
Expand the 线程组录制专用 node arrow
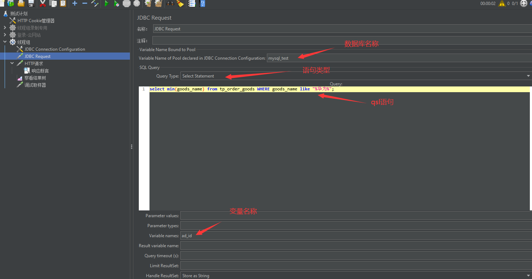[x=5, y=28]
